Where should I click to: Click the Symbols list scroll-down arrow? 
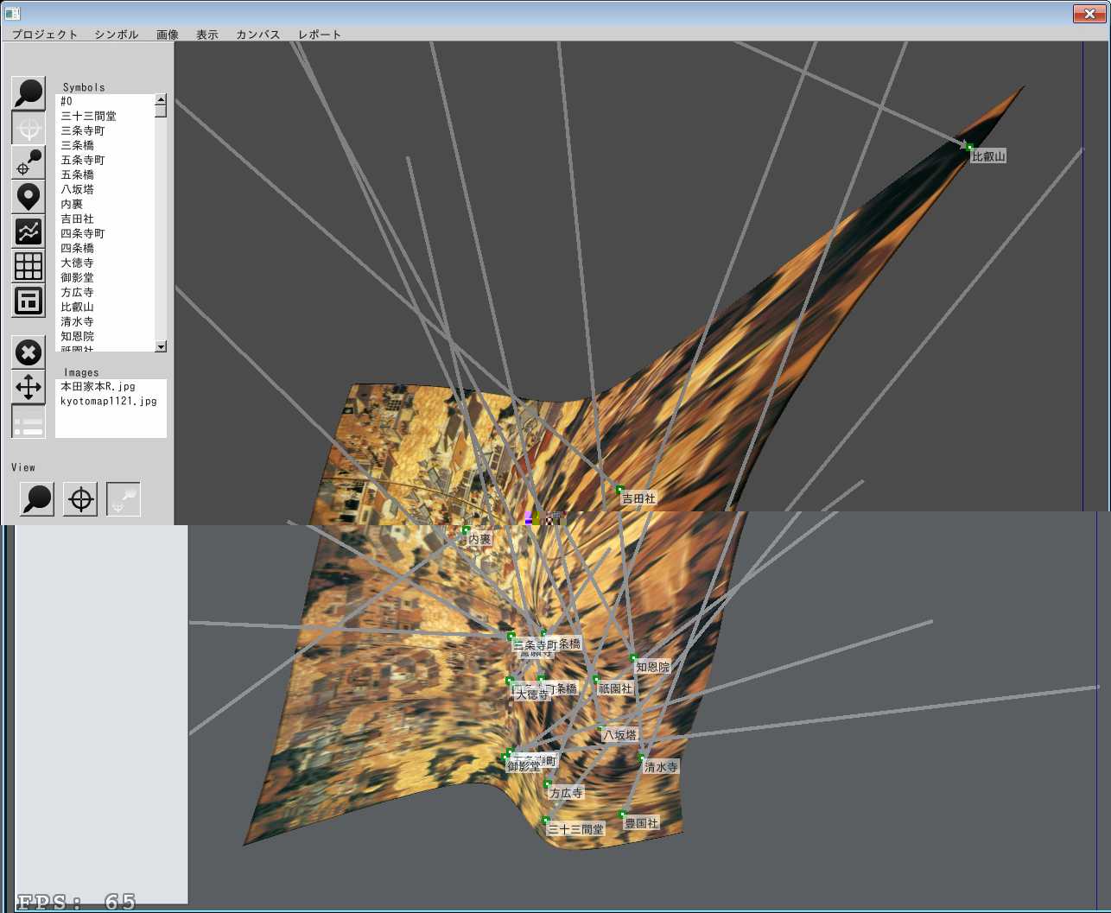tap(161, 346)
